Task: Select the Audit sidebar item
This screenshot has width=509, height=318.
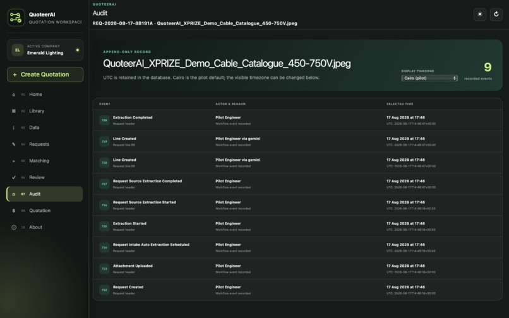Action: click(x=45, y=194)
